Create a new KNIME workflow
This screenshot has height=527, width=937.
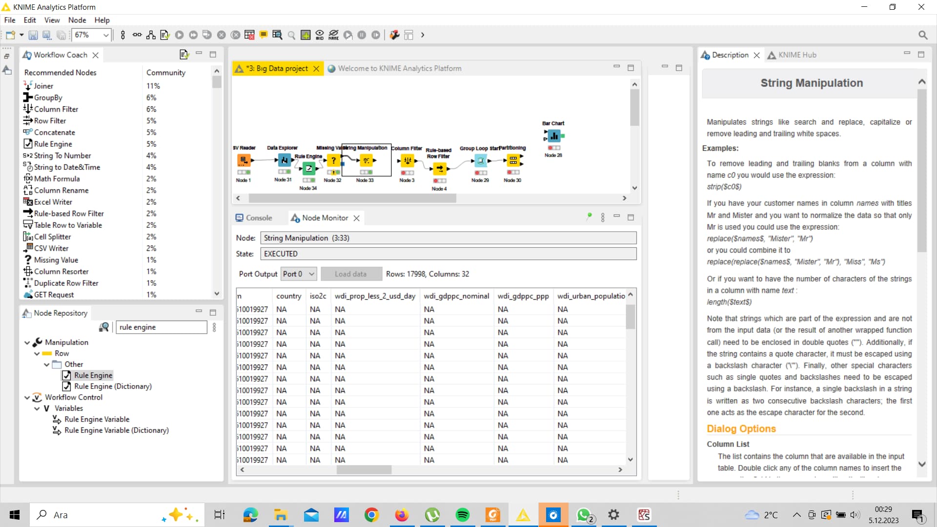(10, 35)
